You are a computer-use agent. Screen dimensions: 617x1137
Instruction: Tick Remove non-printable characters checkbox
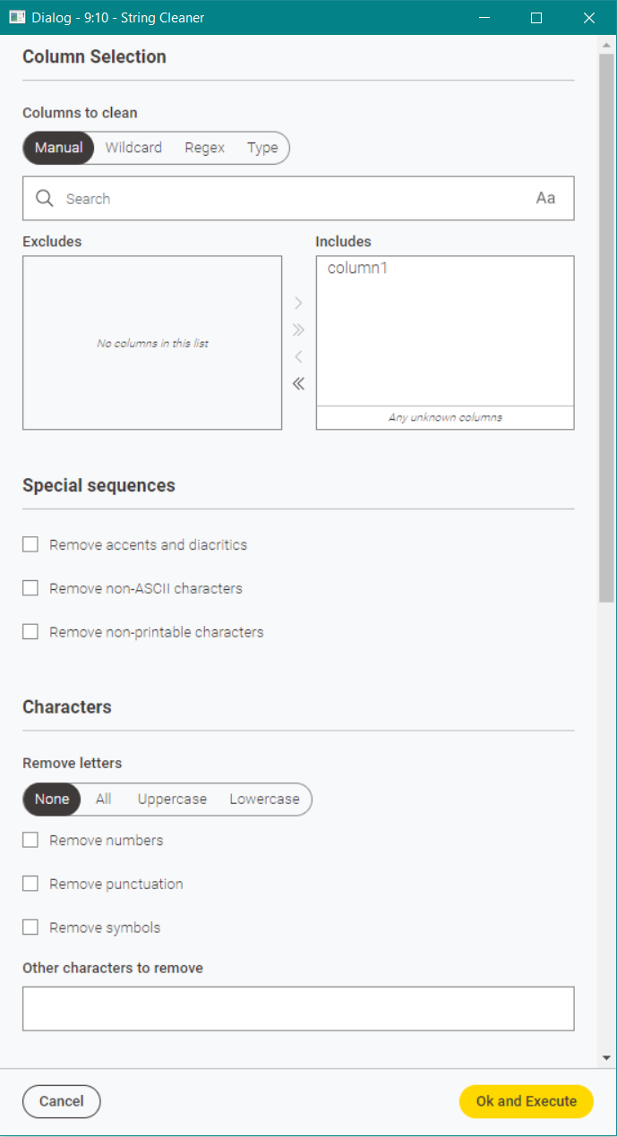[30, 632]
